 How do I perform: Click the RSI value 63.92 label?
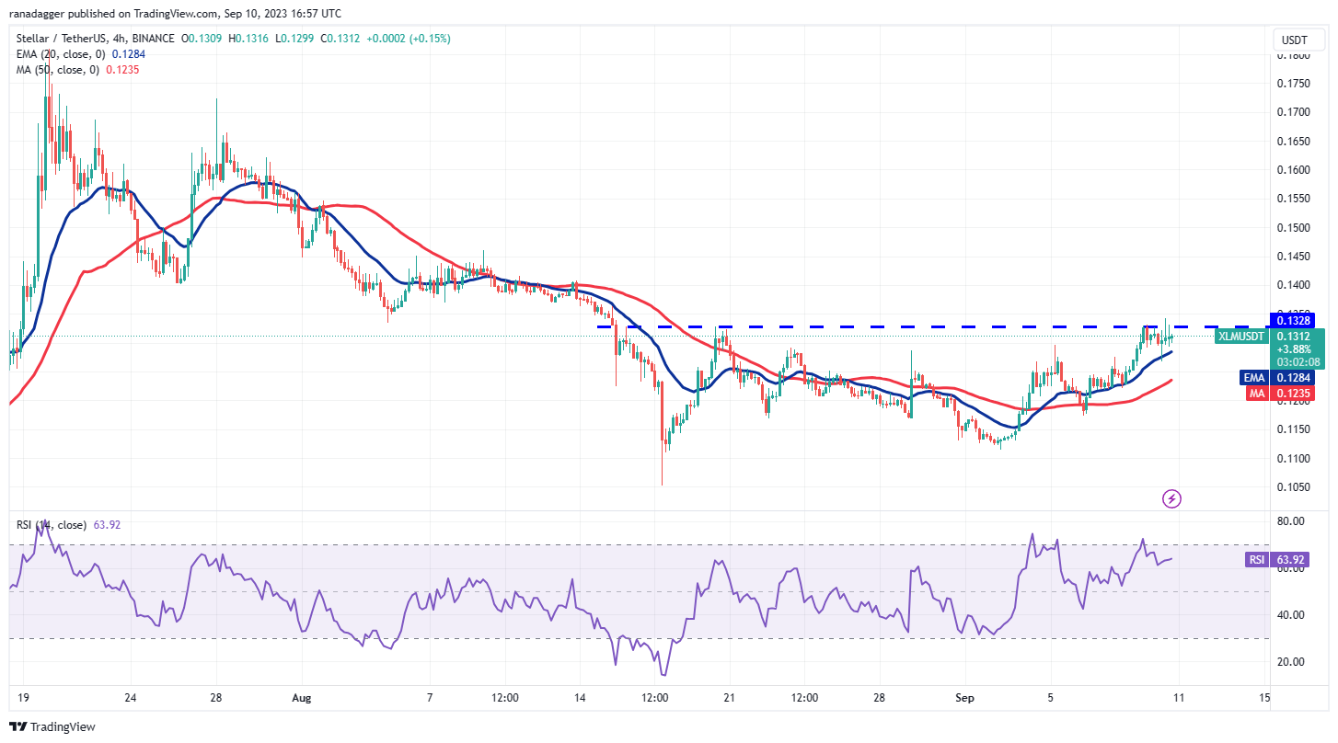click(1292, 558)
